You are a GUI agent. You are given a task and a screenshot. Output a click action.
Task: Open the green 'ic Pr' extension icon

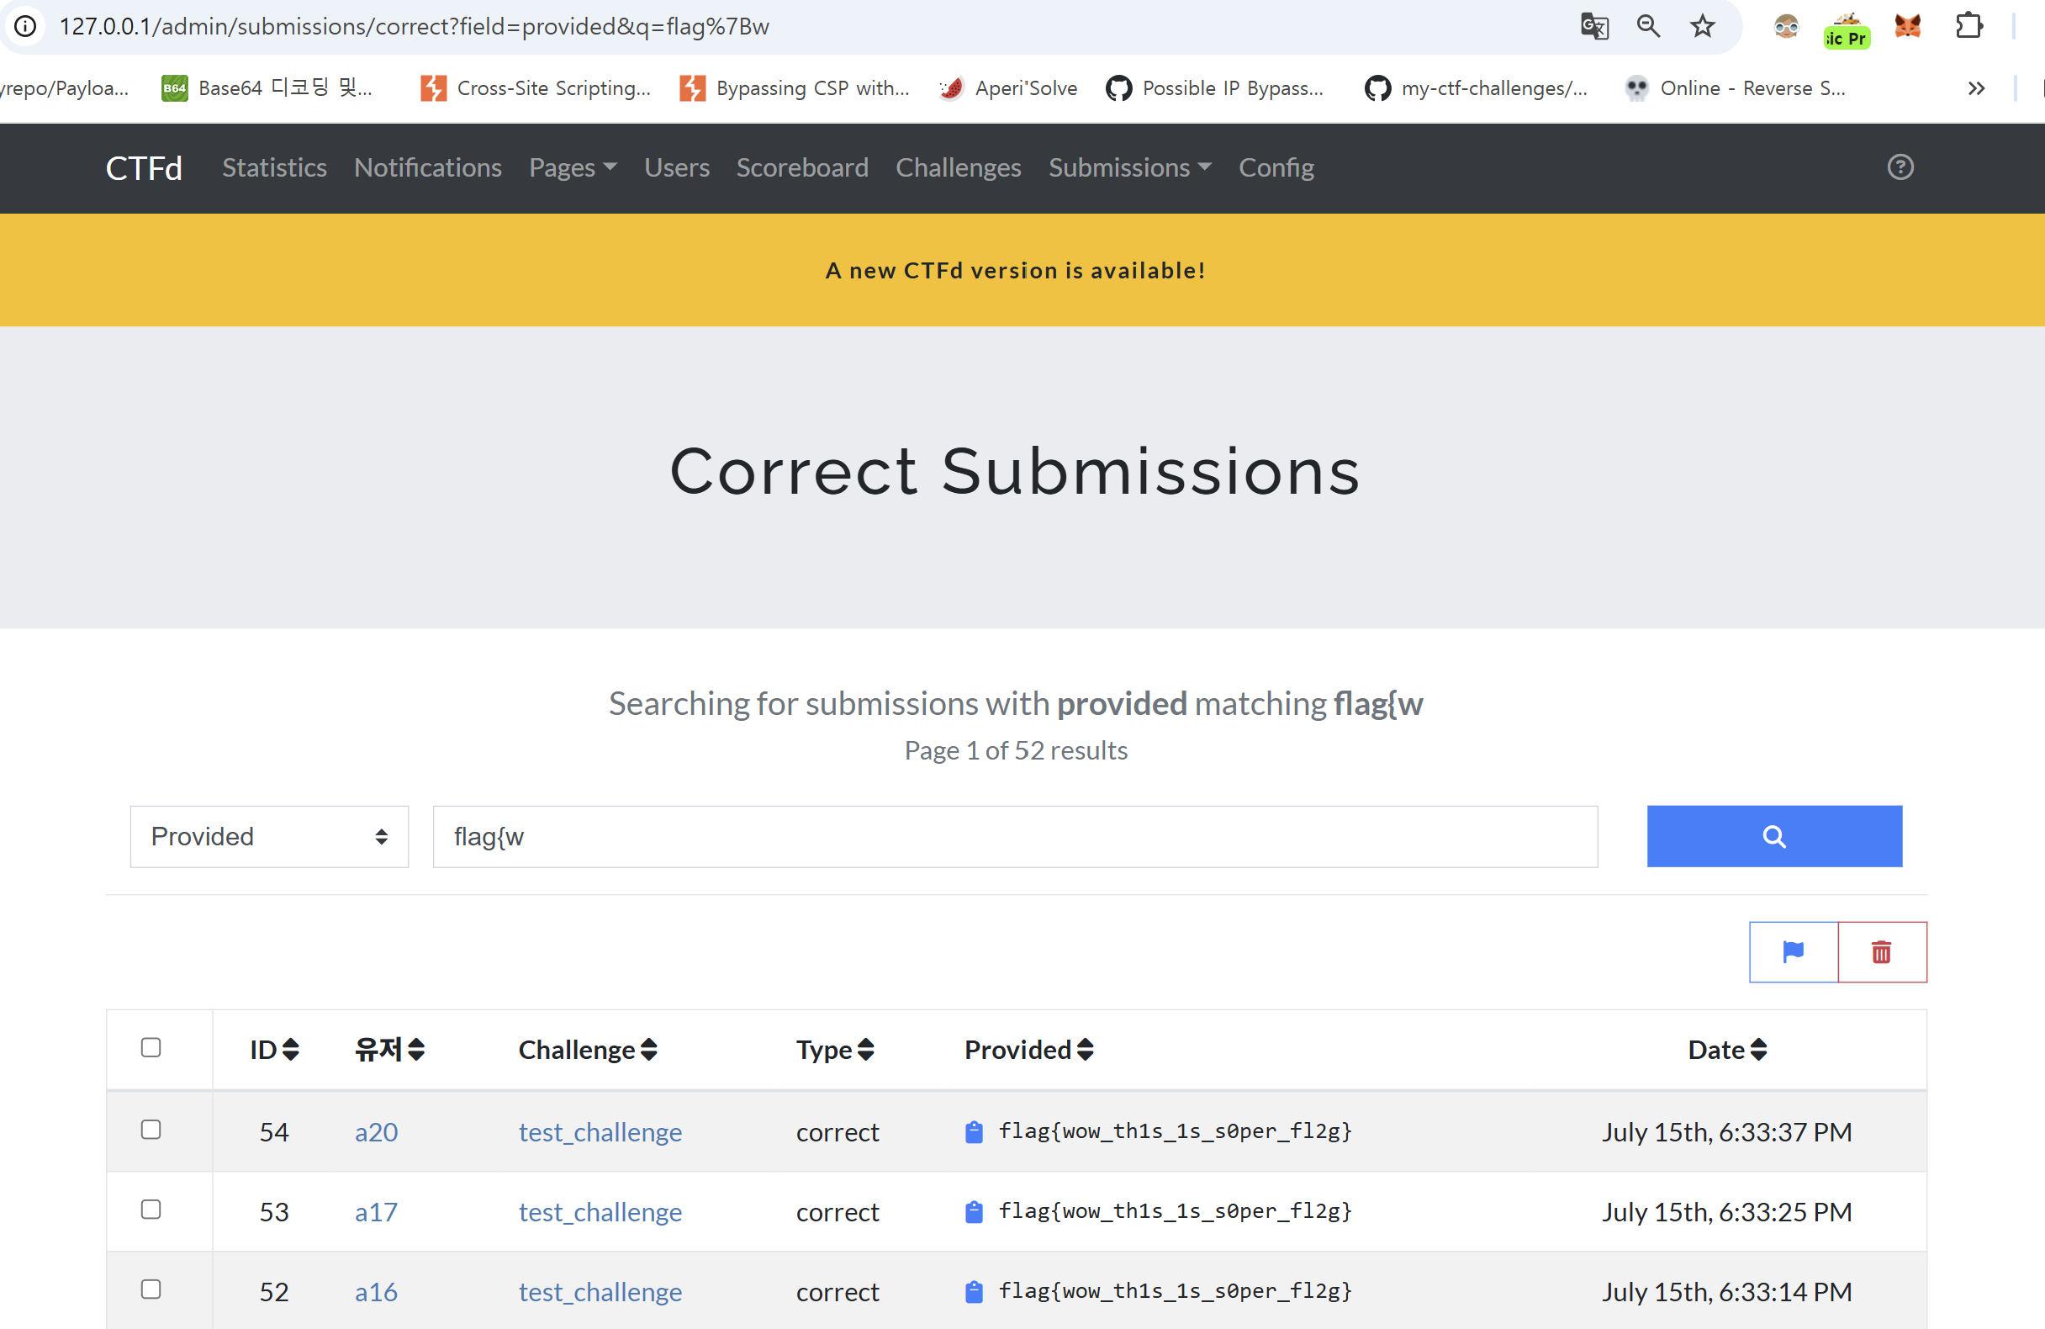[x=1847, y=30]
